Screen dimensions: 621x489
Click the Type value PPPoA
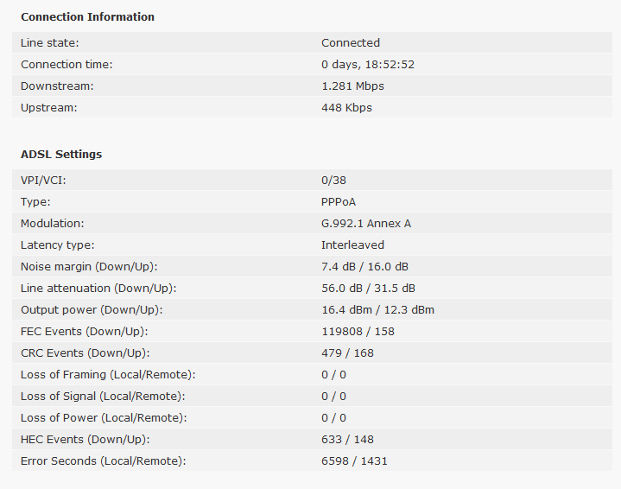(x=339, y=202)
